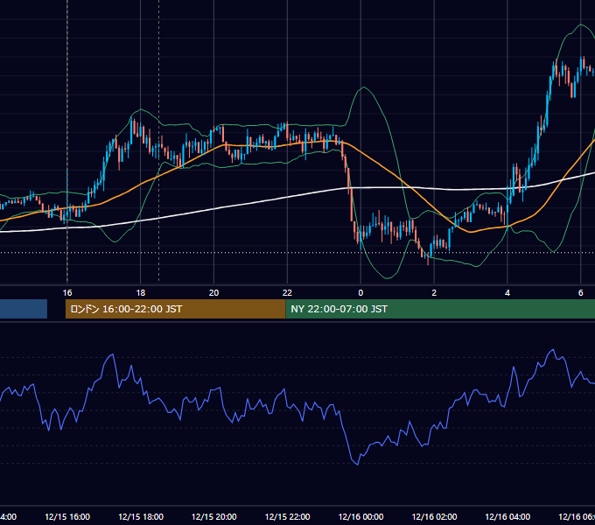Click the 12/16 02:00 date label
Viewport: 595px width, 525px height.
(435, 516)
